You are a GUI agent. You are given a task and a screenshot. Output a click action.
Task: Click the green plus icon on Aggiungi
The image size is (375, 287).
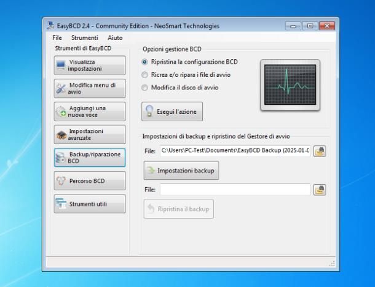(61, 111)
